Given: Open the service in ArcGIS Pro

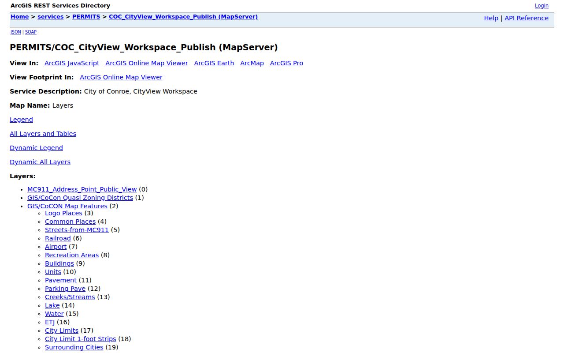Looking at the screenshot, I should click(x=286, y=63).
